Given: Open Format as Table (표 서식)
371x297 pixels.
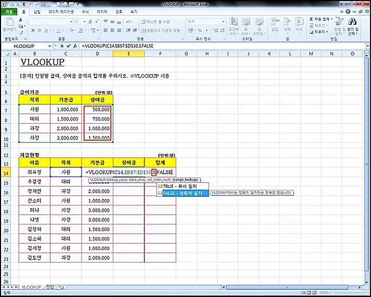Looking at the screenshot, I should (246, 27).
